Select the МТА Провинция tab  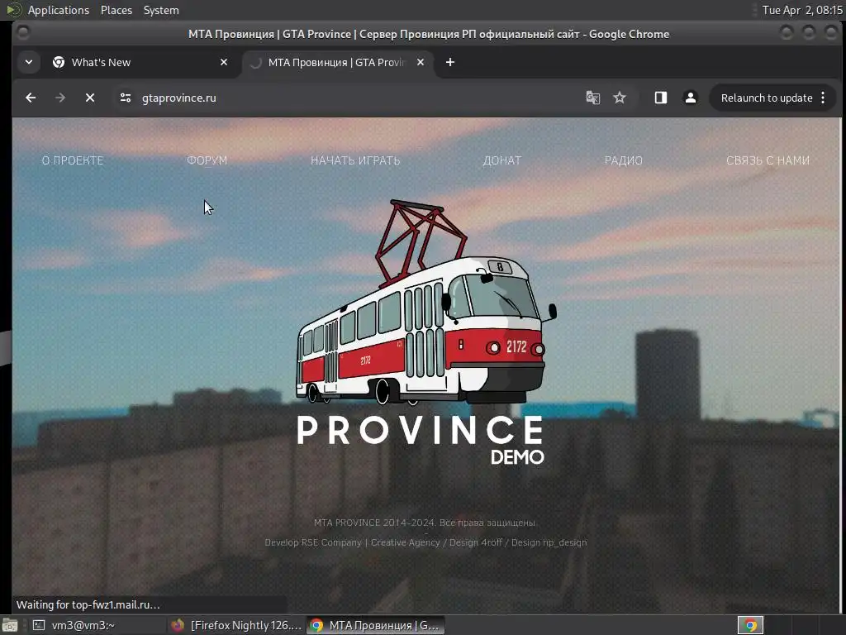[x=337, y=62]
